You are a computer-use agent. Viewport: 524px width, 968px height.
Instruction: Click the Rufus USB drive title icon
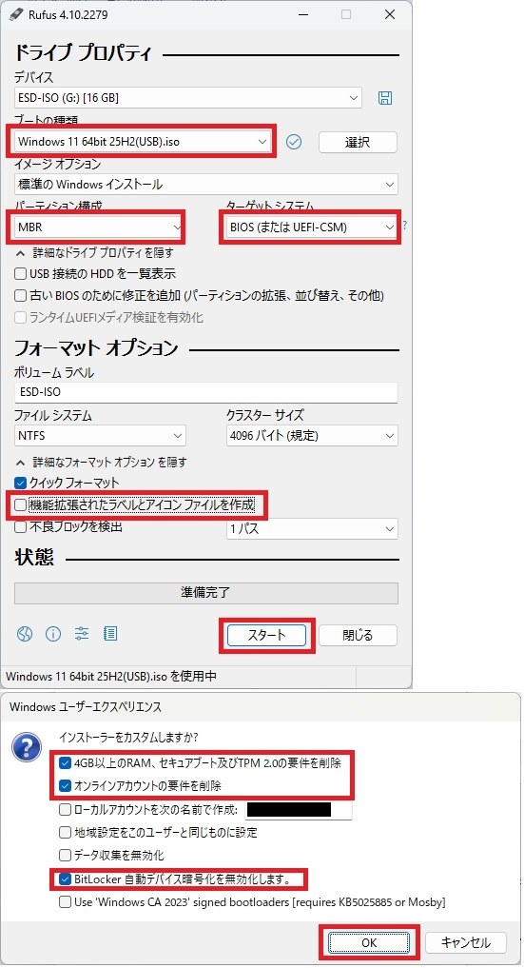16,13
